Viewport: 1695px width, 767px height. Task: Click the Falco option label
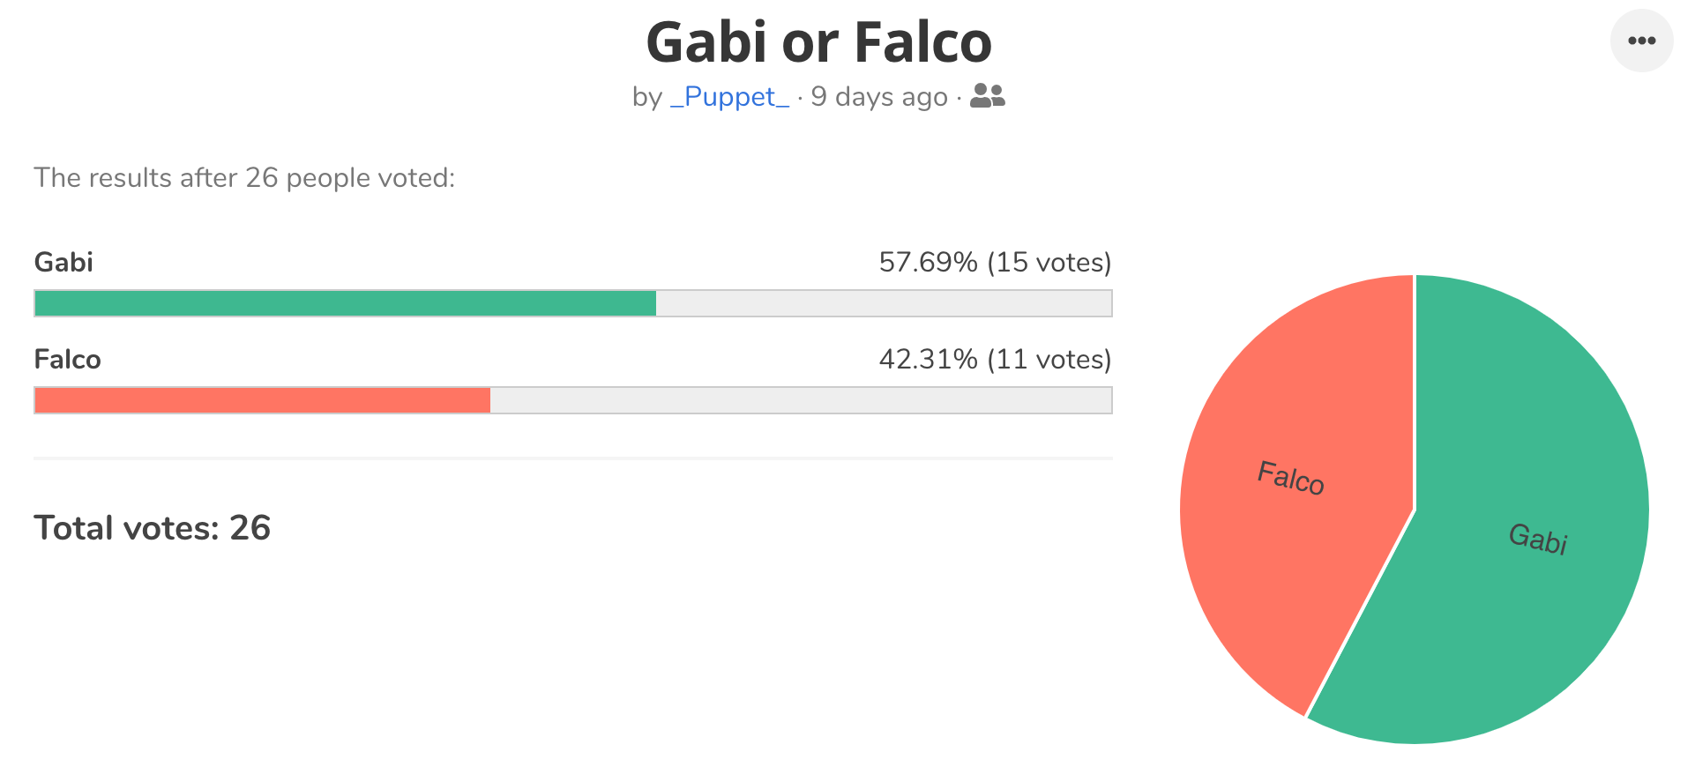tap(67, 359)
